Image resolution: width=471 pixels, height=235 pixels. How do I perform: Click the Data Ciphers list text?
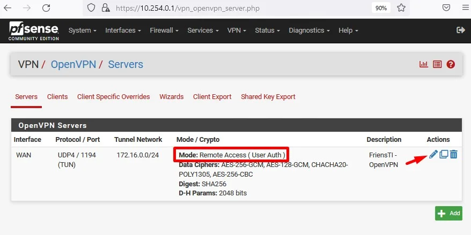click(x=263, y=169)
